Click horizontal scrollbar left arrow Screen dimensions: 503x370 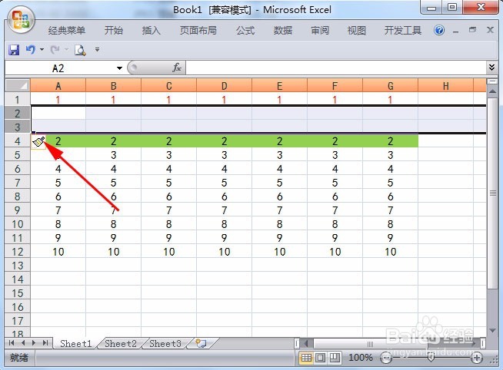(306, 343)
